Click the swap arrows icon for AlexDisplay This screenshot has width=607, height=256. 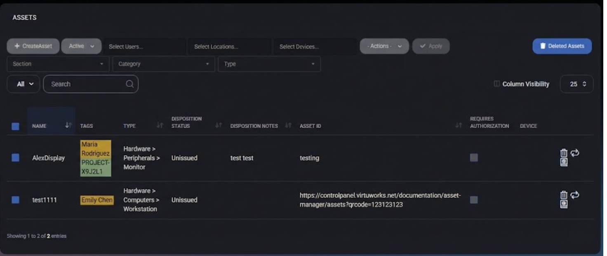pos(574,153)
